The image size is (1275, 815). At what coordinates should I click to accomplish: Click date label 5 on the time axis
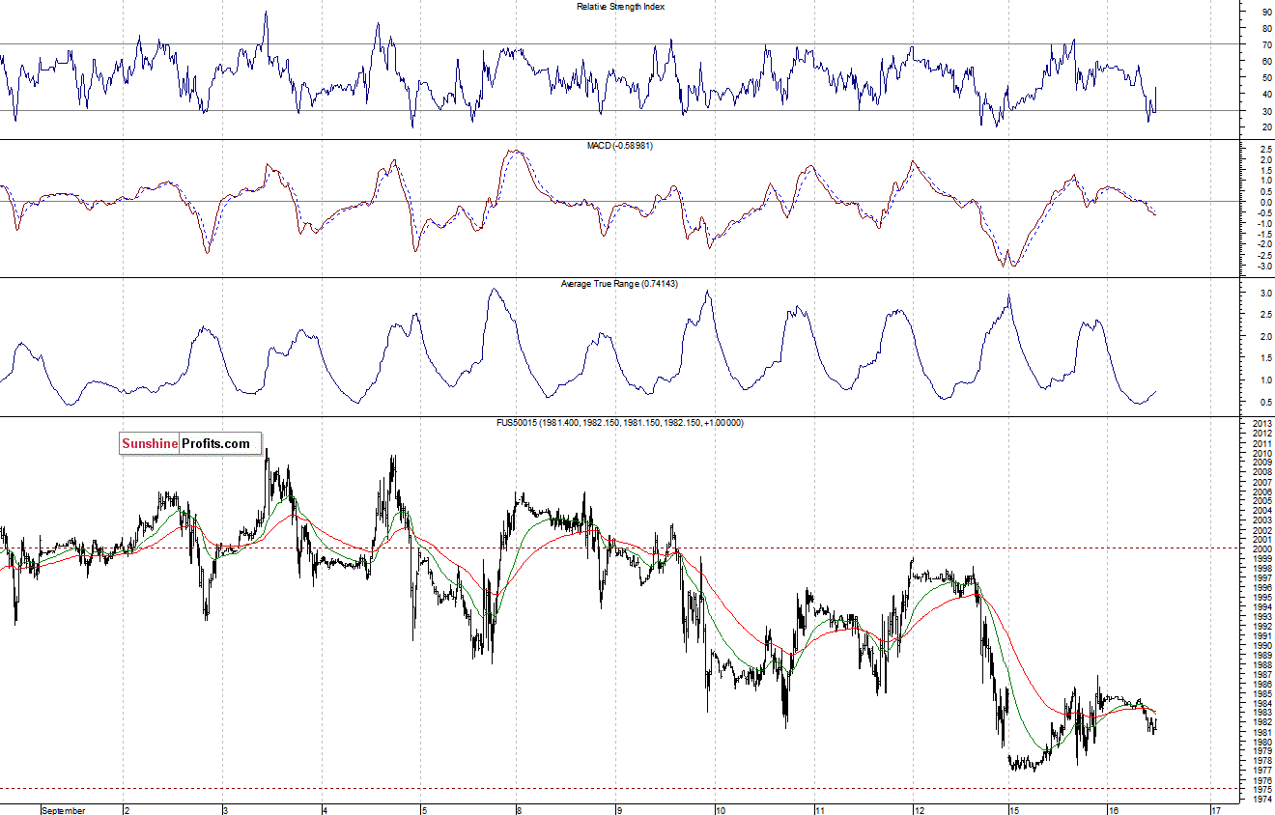pyautogui.click(x=422, y=810)
